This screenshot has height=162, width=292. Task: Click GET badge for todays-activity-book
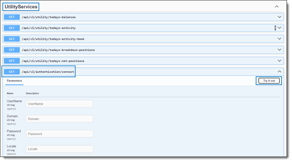[x=12, y=39]
